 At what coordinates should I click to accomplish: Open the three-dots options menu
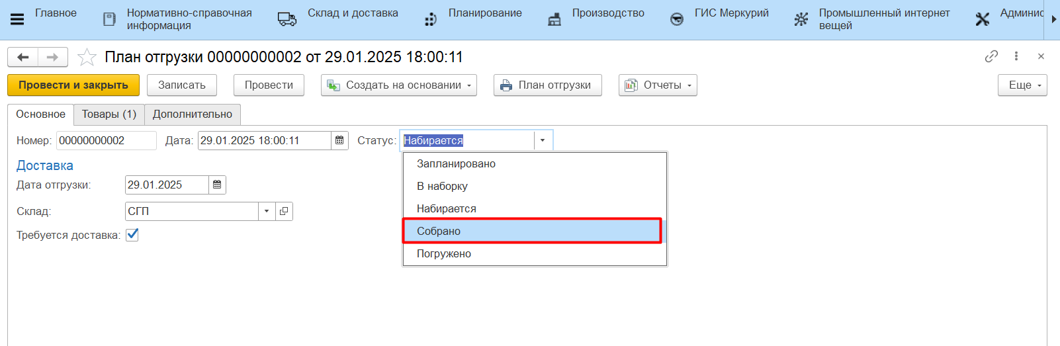click(1016, 56)
